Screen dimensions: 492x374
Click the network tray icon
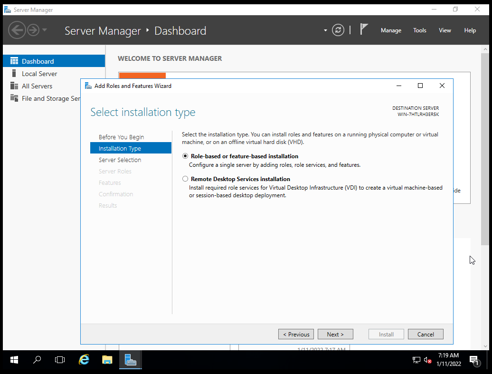click(x=416, y=360)
